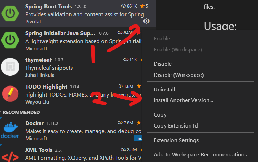258x162 pixels.
Task: Click Spring Boot Tools download count icon
Action: point(123,6)
